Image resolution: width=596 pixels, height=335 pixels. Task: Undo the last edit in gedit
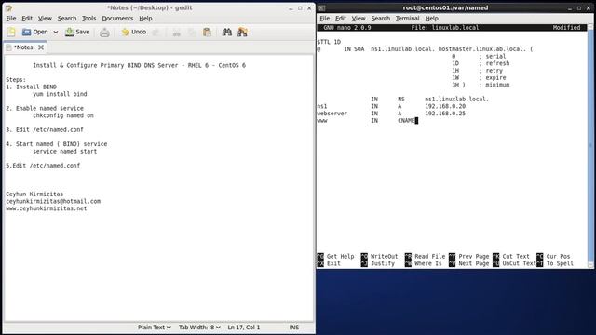point(134,33)
